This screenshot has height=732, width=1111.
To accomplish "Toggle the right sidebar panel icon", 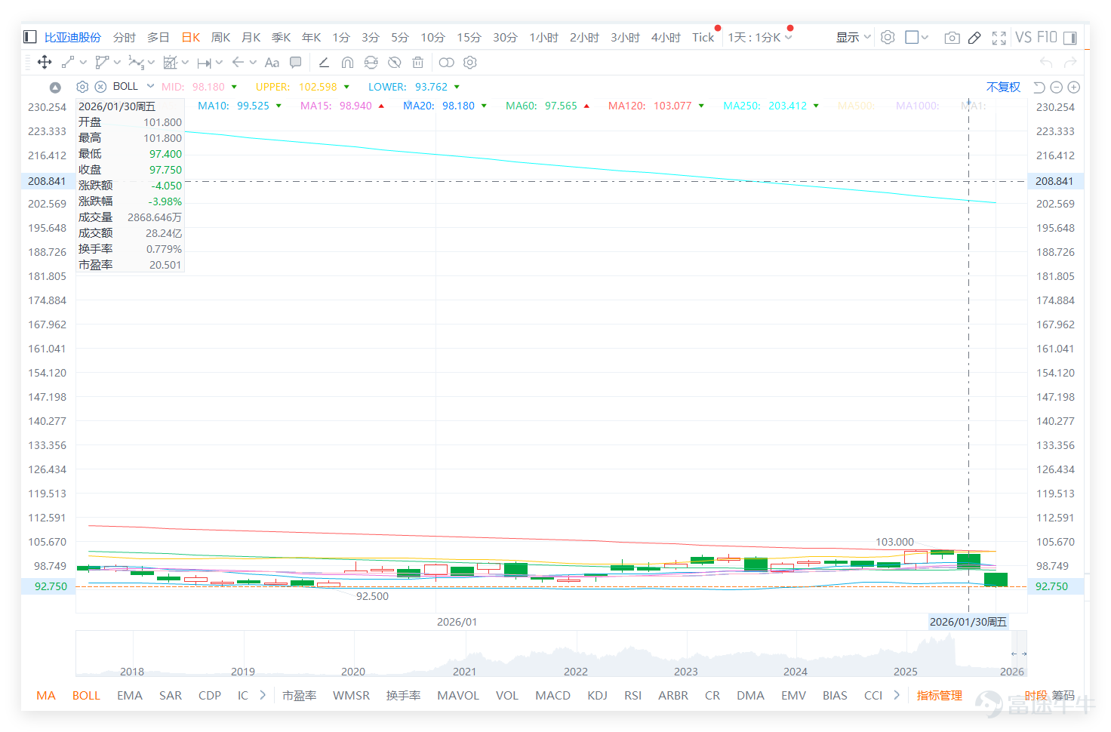I will coord(1070,38).
